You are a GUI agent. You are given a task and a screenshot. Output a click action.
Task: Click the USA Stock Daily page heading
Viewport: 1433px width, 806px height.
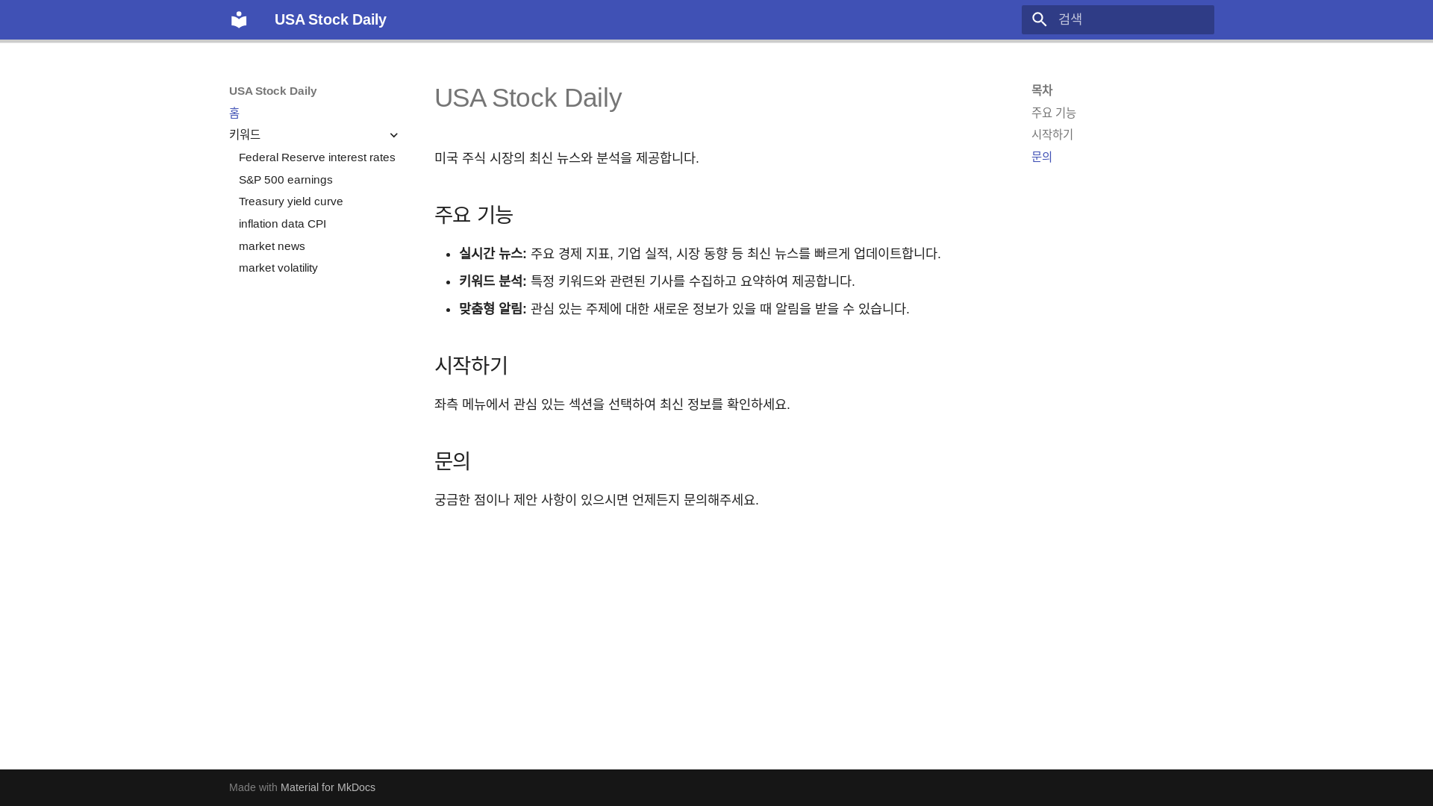click(528, 98)
